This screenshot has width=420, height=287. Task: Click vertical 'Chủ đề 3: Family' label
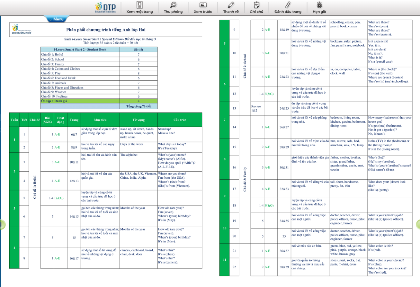pos(245,179)
